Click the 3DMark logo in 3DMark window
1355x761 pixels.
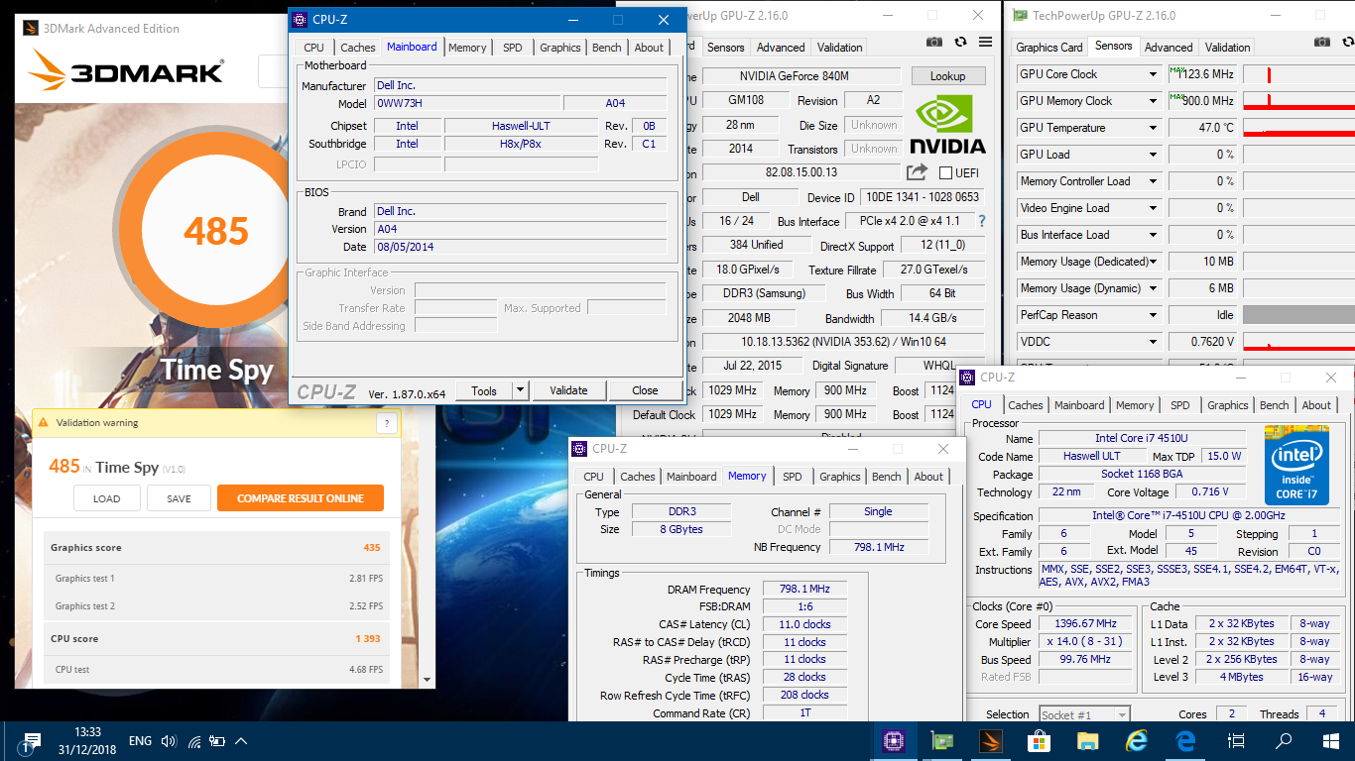click(x=126, y=70)
